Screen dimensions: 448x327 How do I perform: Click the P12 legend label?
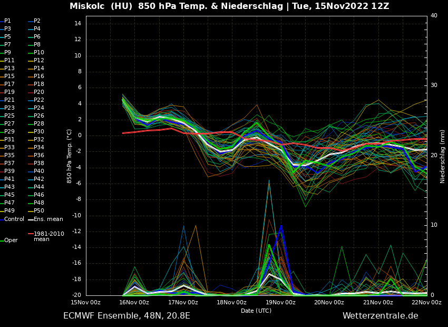click(38, 61)
